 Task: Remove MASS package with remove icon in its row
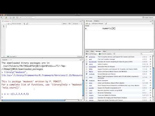pos(150,69)
